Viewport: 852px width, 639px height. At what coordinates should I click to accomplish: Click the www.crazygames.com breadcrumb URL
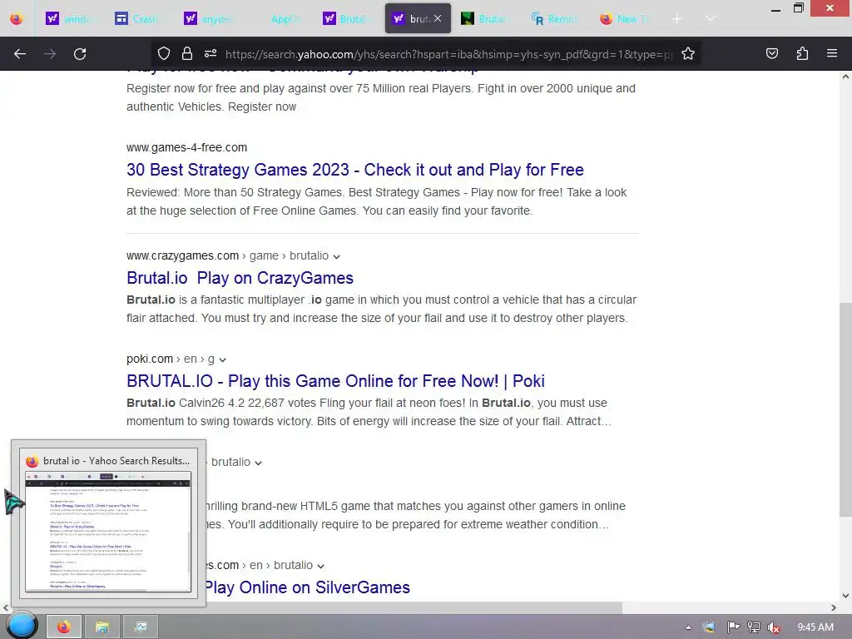[228, 255]
